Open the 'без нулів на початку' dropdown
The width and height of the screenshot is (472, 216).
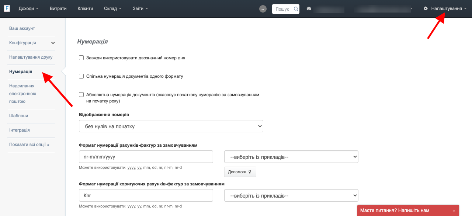click(x=171, y=126)
